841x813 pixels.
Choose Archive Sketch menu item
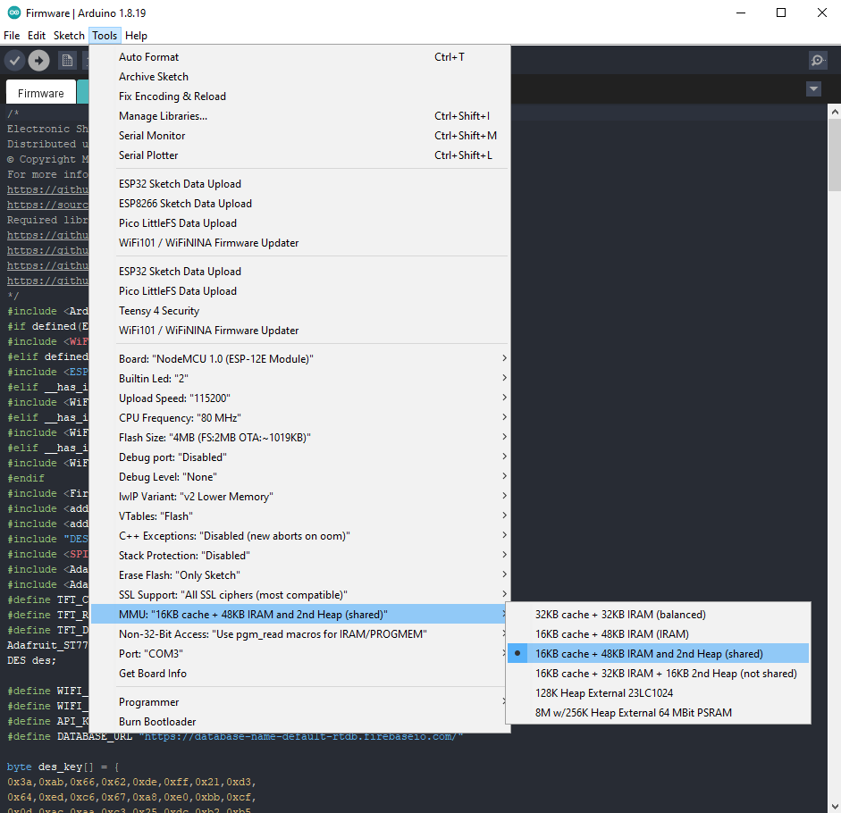coord(299,76)
